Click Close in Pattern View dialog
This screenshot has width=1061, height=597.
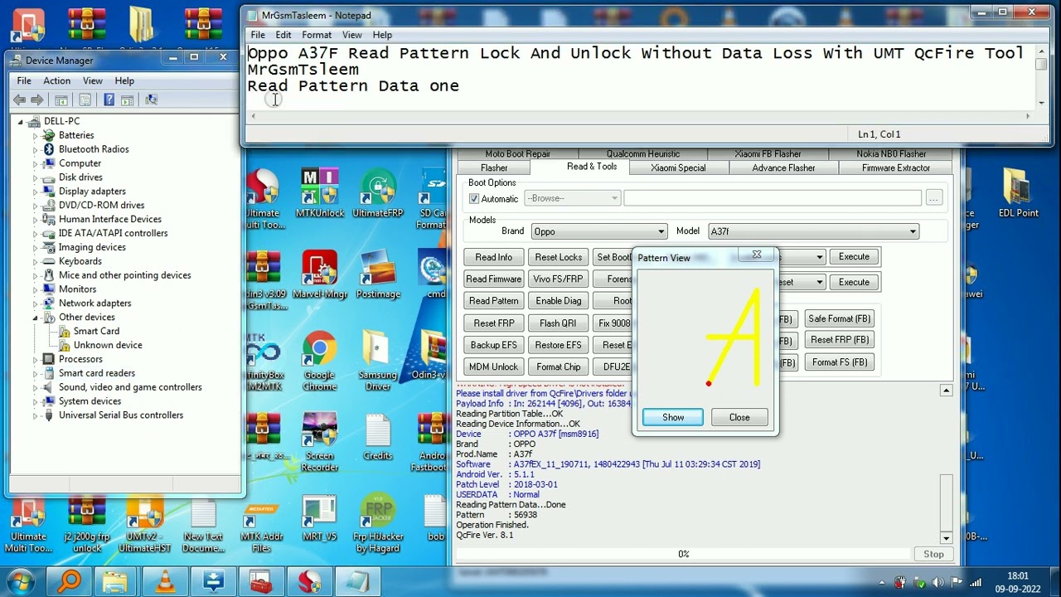click(739, 417)
